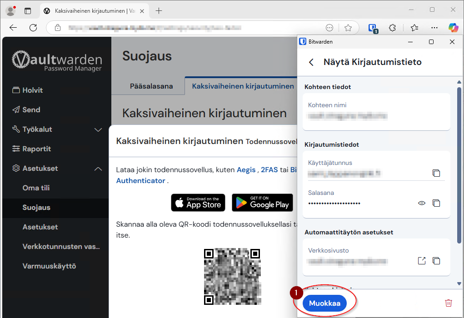Open Varmuuskäyttö in the sidebar
464x318 pixels.
(49, 266)
